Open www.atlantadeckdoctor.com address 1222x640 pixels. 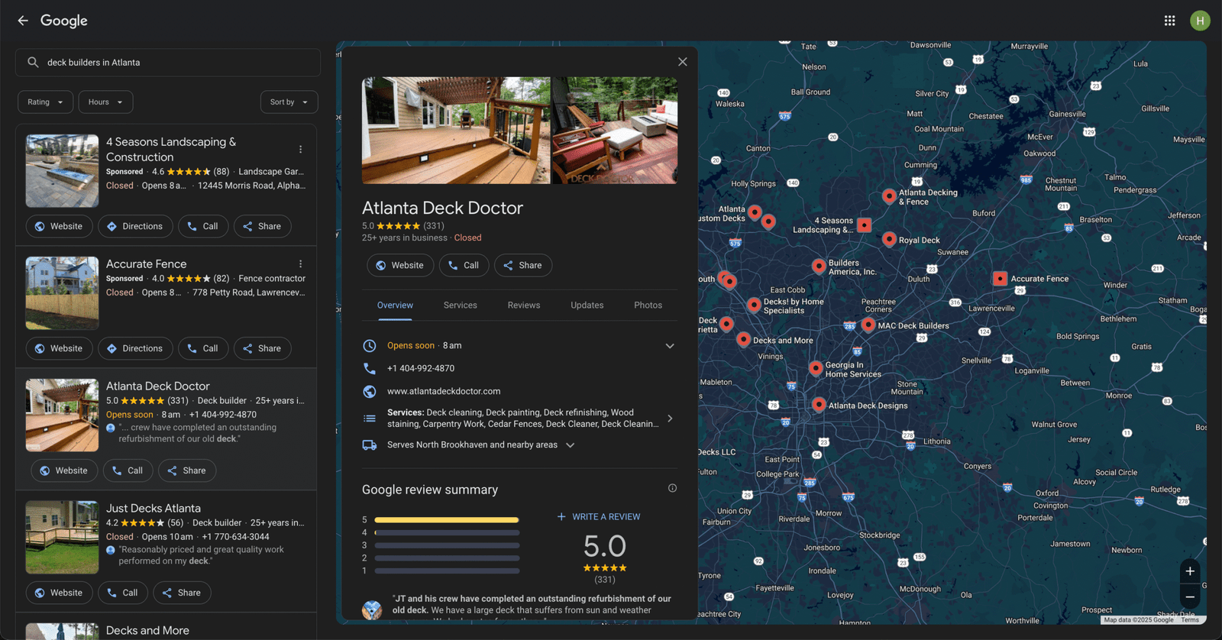(444, 391)
